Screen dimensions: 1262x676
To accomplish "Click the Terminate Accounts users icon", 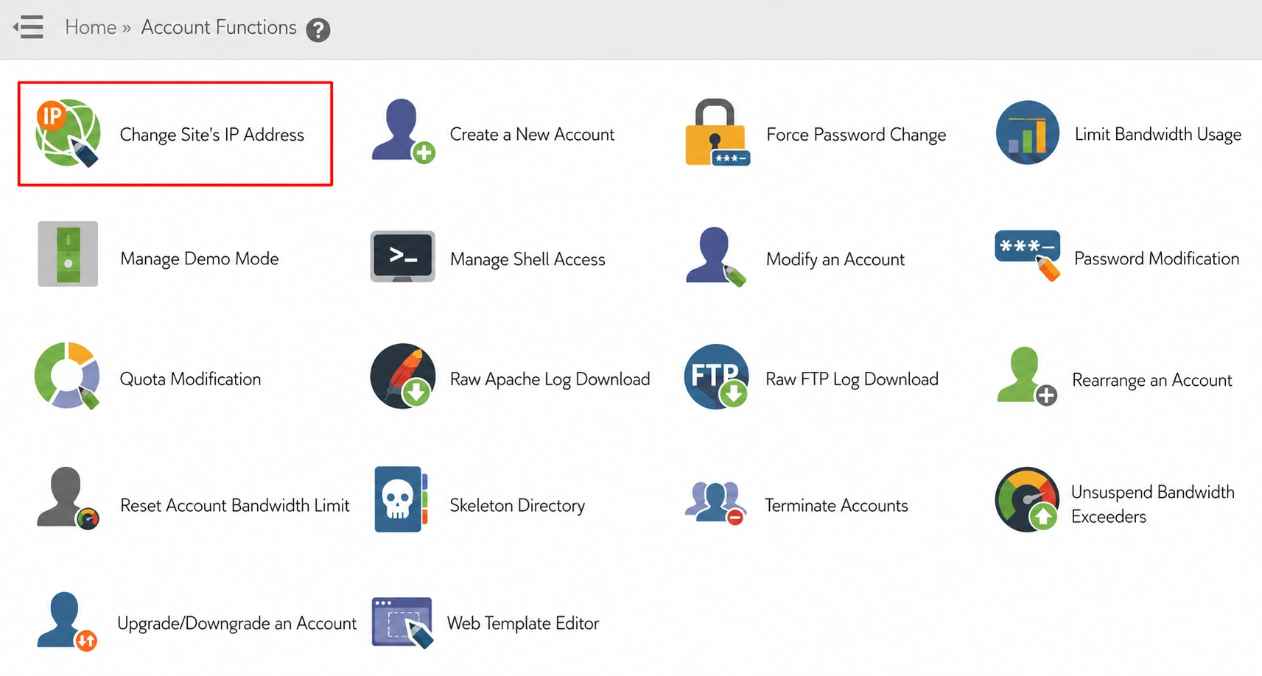I will point(715,503).
